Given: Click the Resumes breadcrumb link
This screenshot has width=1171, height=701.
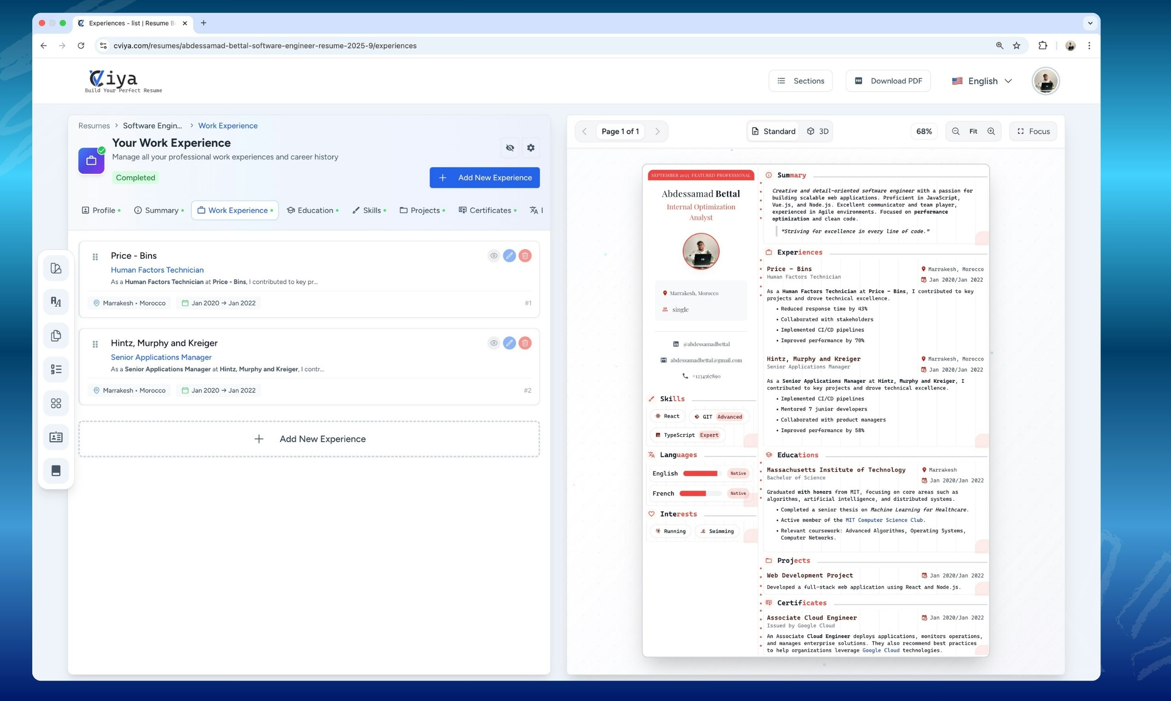Looking at the screenshot, I should tap(94, 125).
